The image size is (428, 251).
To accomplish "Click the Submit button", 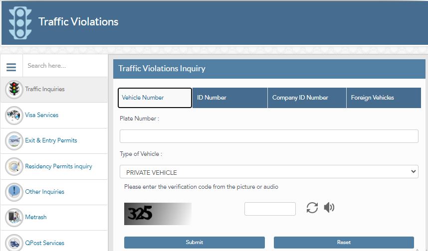I will coord(195,242).
